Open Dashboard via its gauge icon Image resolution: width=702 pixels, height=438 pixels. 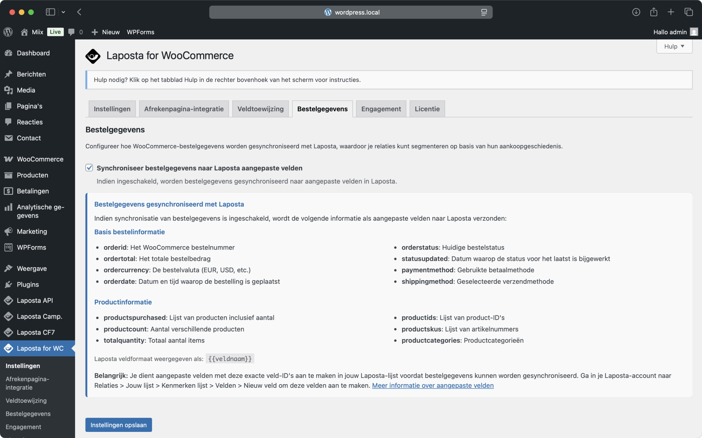tap(9, 53)
